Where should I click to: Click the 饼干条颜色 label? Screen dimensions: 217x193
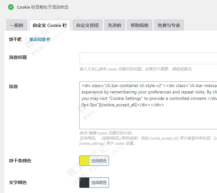pyautogui.click(x=20, y=161)
